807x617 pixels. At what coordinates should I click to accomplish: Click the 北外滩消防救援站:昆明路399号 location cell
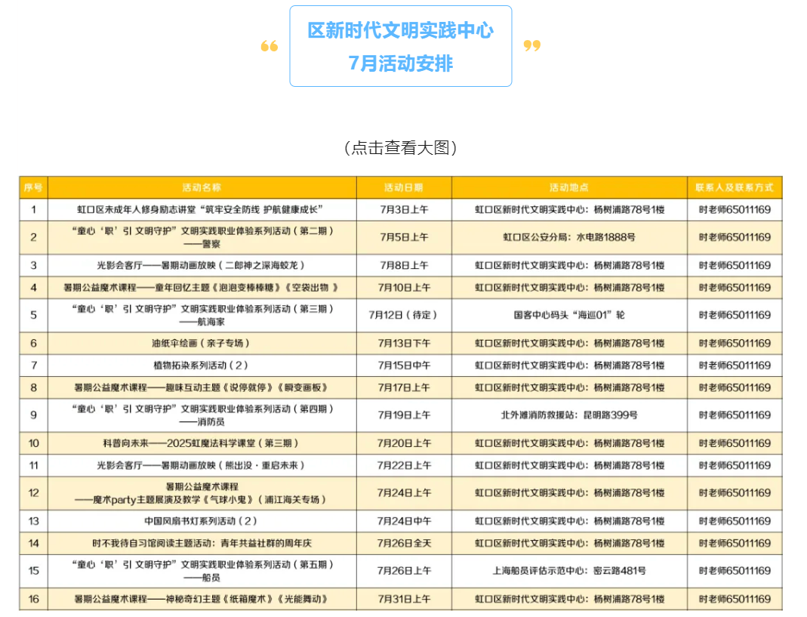569,415
